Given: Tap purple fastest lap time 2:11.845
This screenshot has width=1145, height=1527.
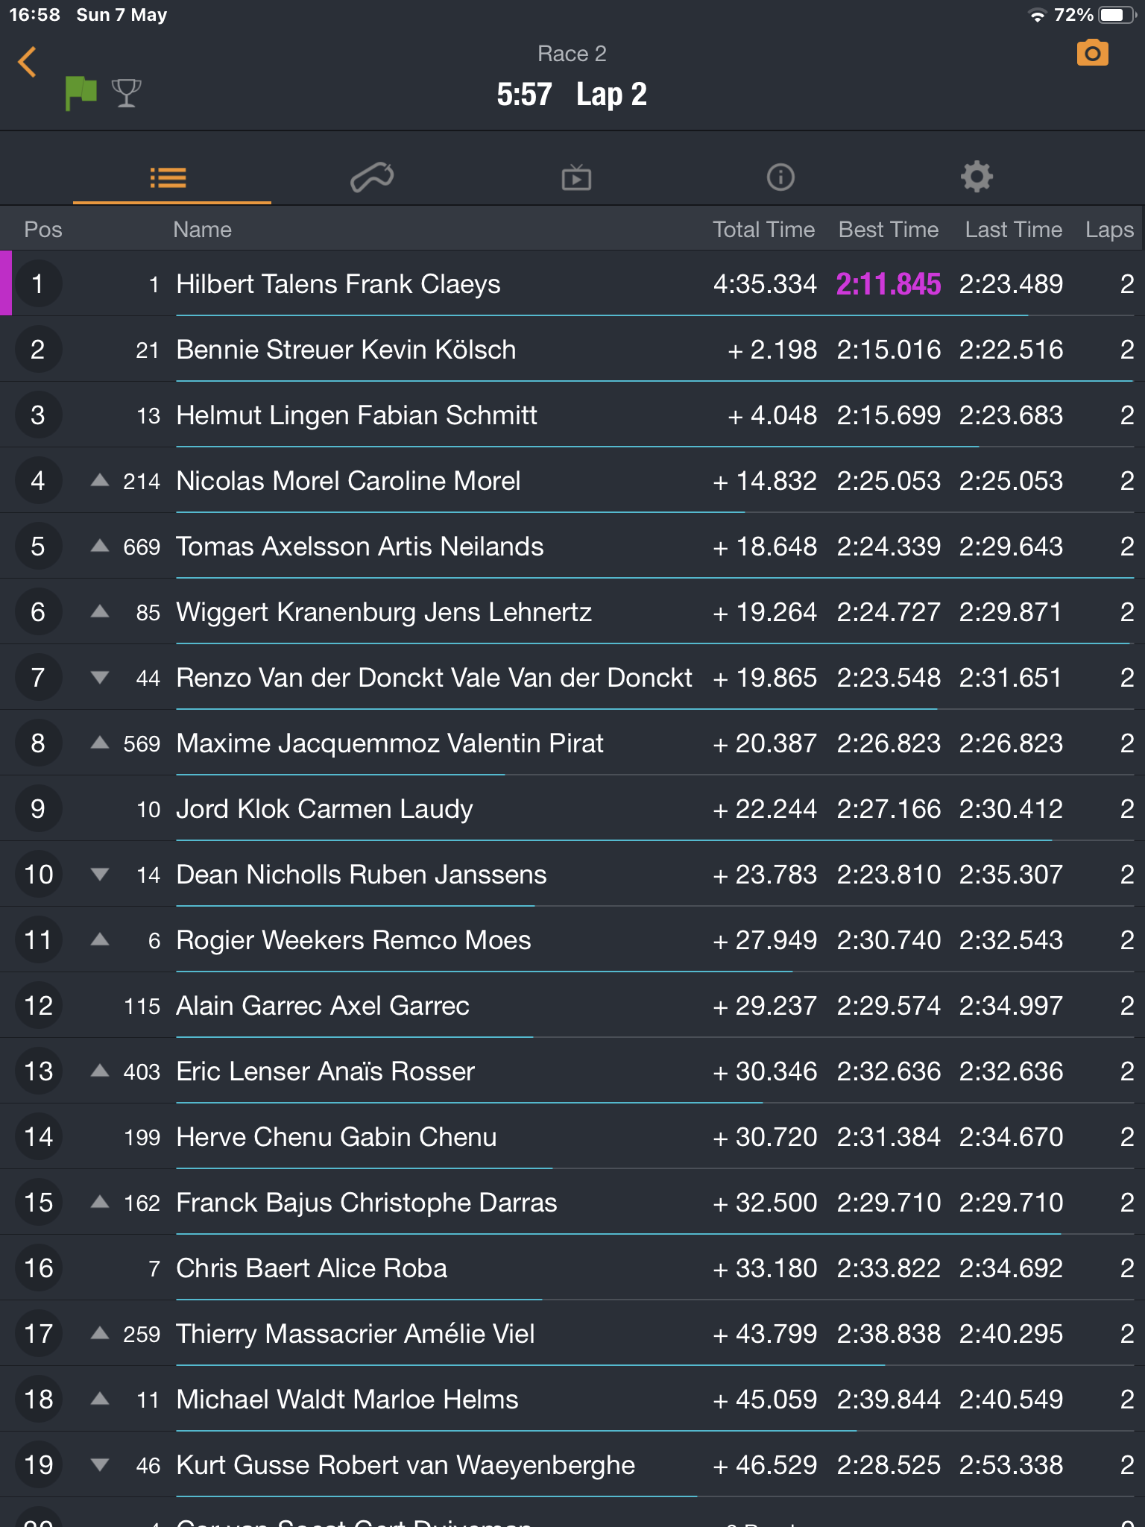Looking at the screenshot, I should pos(888,284).
